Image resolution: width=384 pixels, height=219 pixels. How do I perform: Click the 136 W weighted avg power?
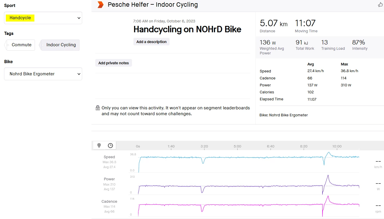pos(268,42)
